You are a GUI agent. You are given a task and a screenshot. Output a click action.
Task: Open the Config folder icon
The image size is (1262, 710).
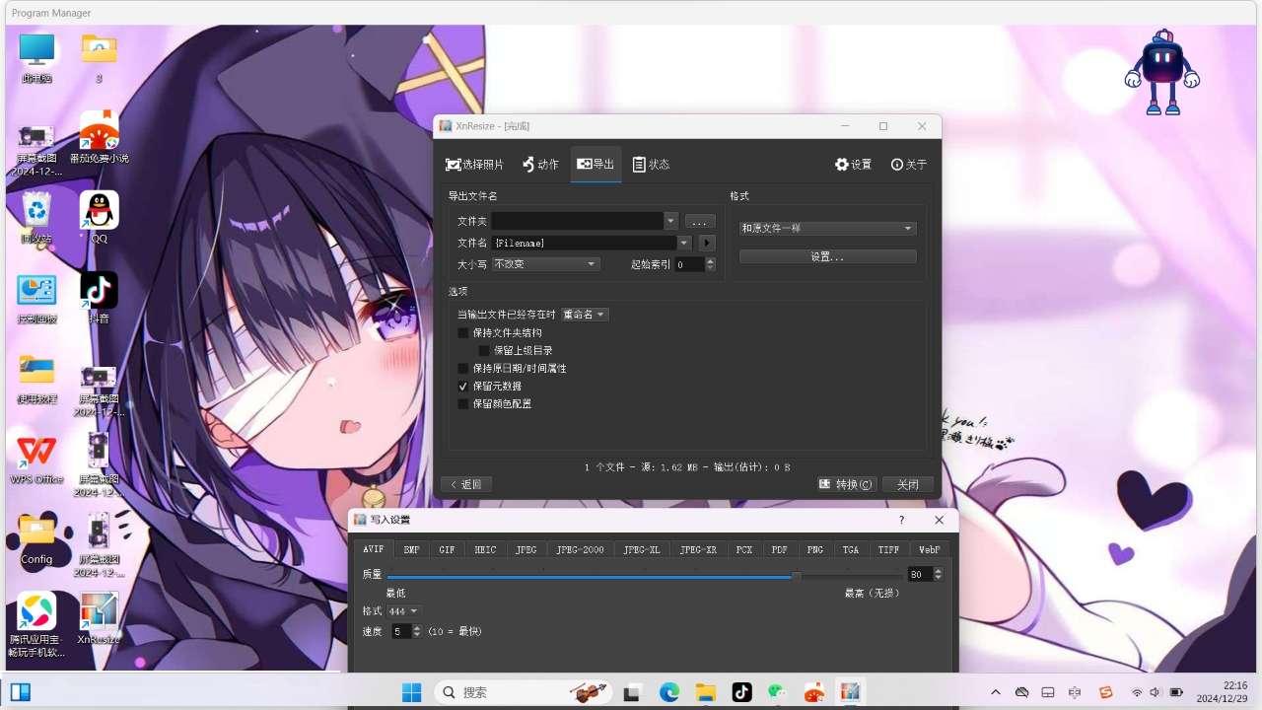click(x=36, y=539)
